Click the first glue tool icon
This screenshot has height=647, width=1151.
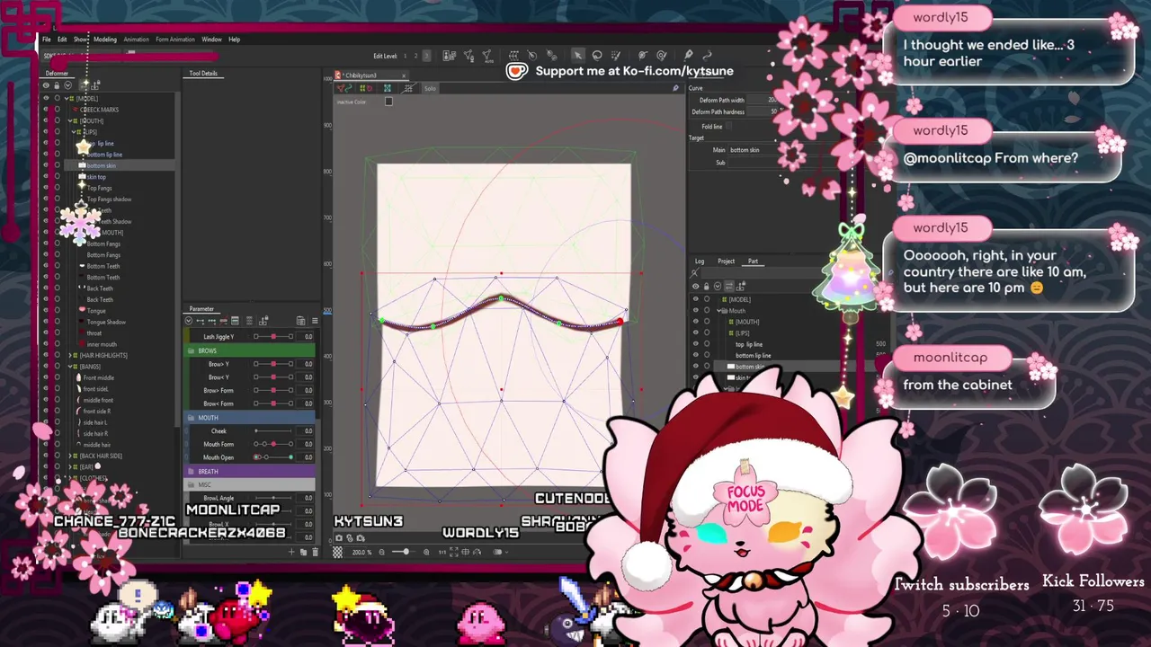click(x=642, y=56)
